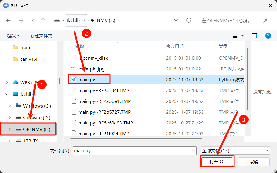Select main.py~RF2abbe1.TMP file
This screenshot has width=277, height=173.
104,101
